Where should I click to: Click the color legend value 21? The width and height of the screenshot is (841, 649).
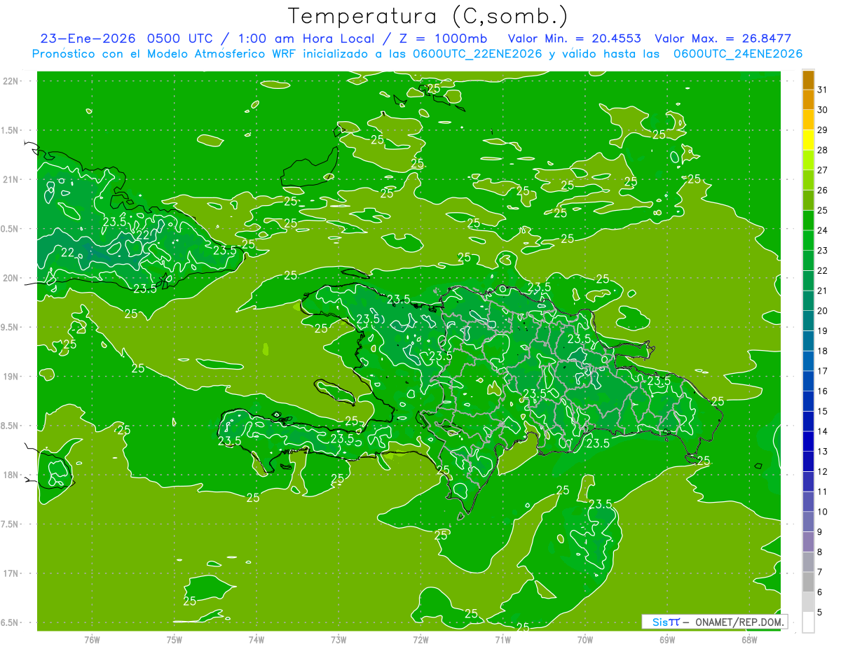822,291
